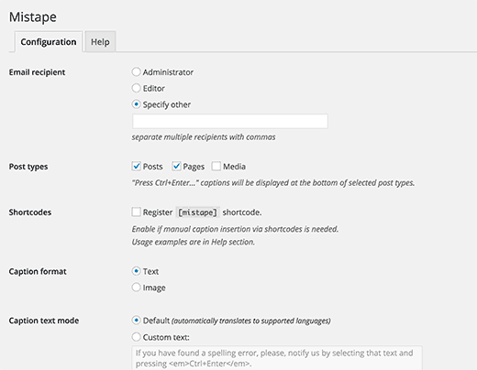Screen dimensions: 477x370
Task: Toggle the Pages post type checkbox
Action: [176, 167]
